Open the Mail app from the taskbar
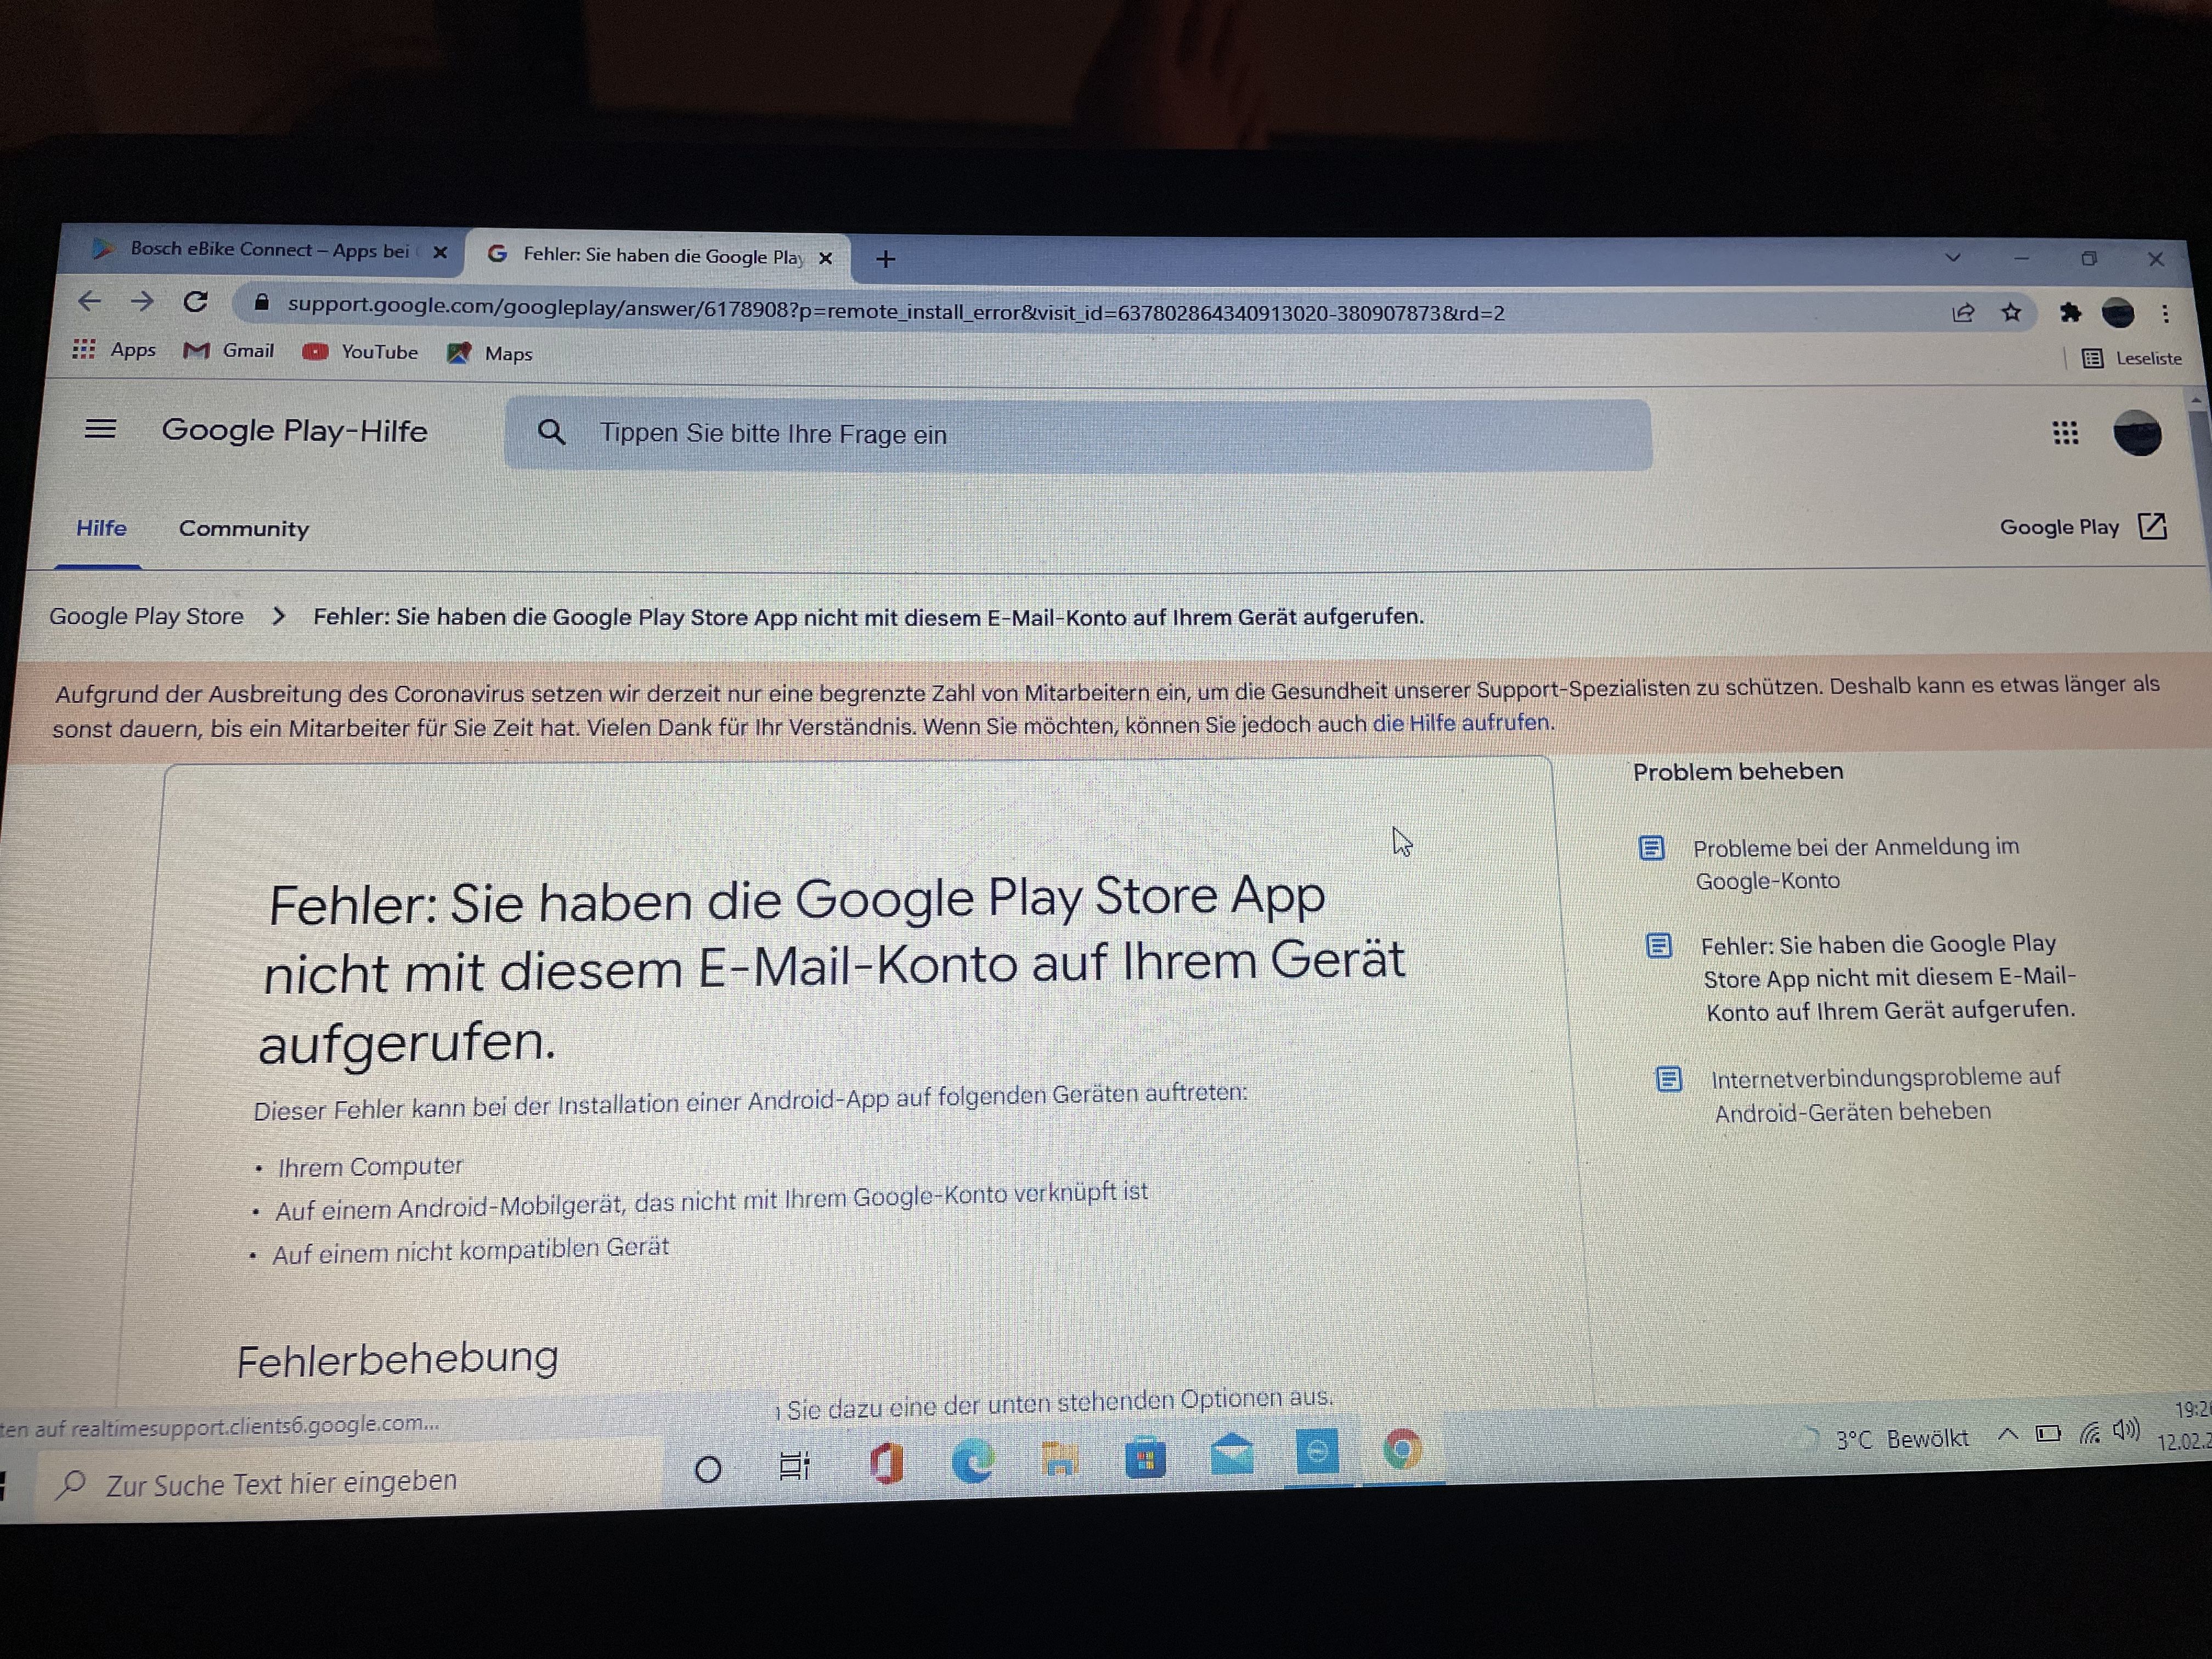 click(x=1232, y=1455)
